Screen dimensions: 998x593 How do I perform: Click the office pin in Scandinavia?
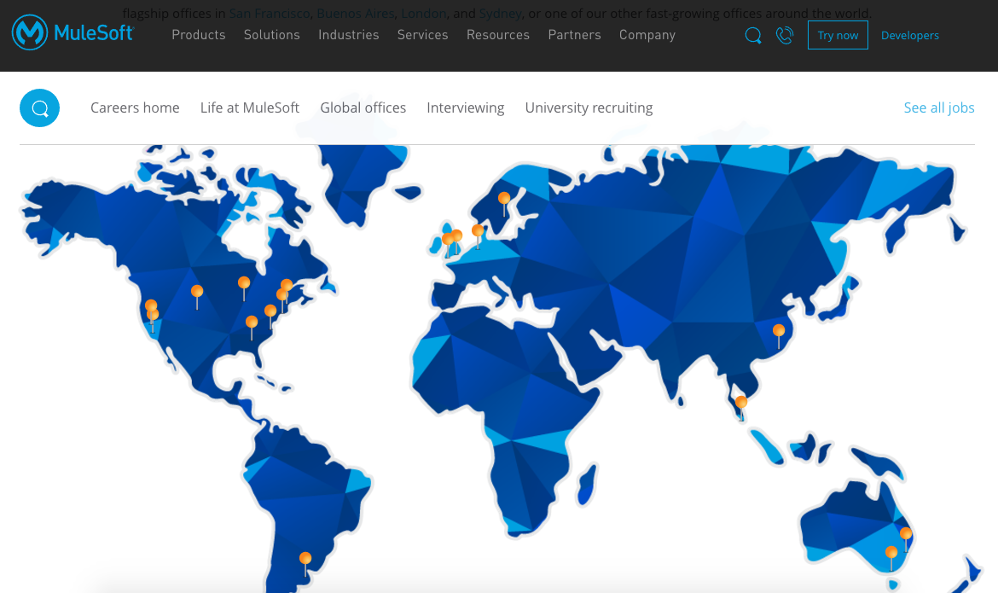(503, 199)
